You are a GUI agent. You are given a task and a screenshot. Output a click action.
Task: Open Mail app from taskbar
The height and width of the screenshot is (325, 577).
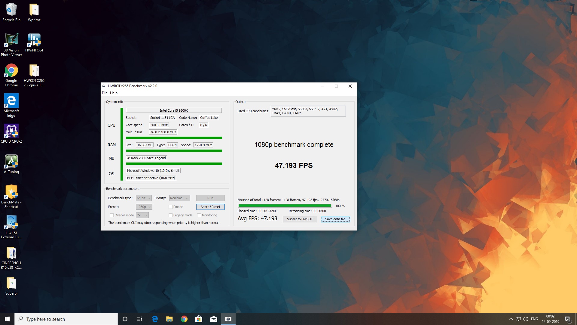pos(213,319)
